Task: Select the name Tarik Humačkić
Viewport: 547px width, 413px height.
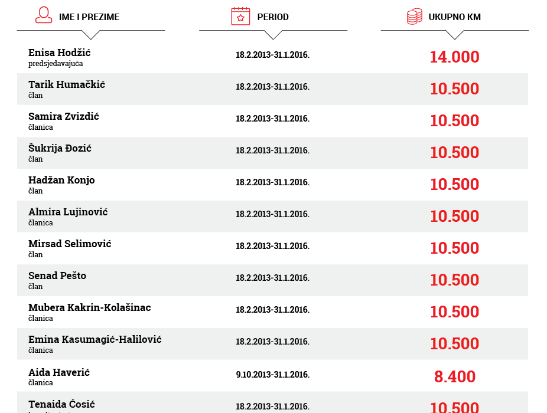Action: 67,84
